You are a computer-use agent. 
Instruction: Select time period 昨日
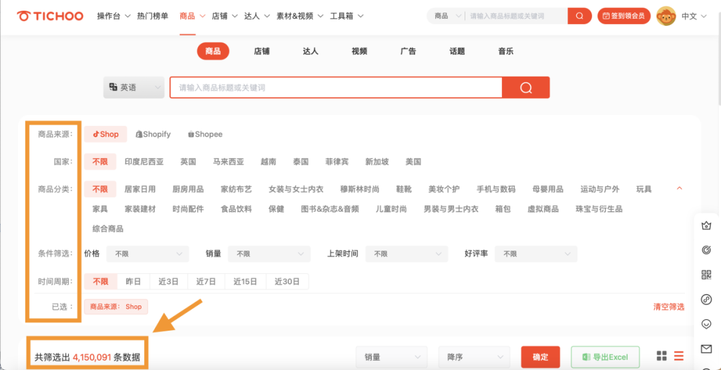coord(134,281)
